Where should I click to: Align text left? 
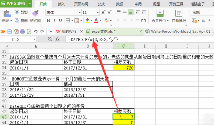click(x=118, y=21)
